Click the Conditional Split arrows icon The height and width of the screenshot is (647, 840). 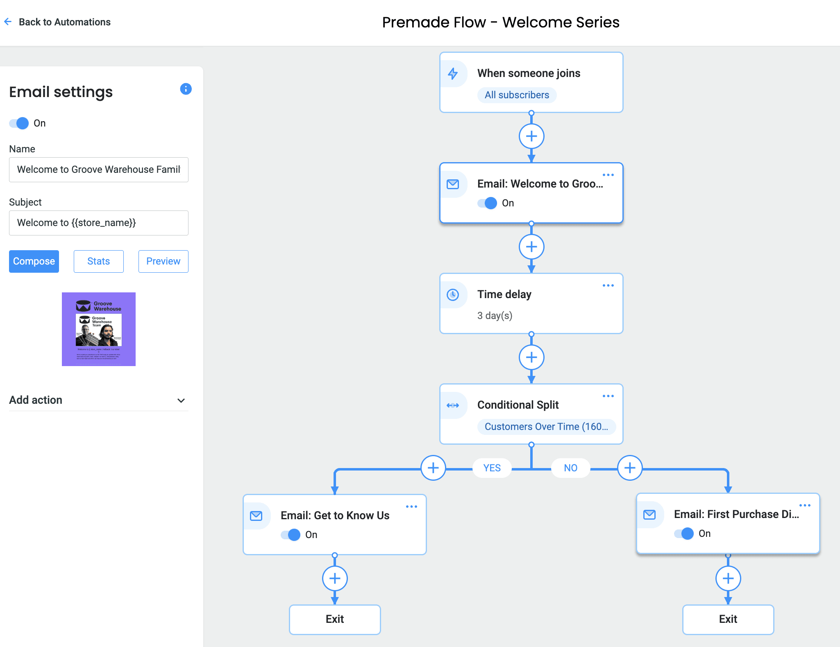pyautogui.click(x=453, y=405)
